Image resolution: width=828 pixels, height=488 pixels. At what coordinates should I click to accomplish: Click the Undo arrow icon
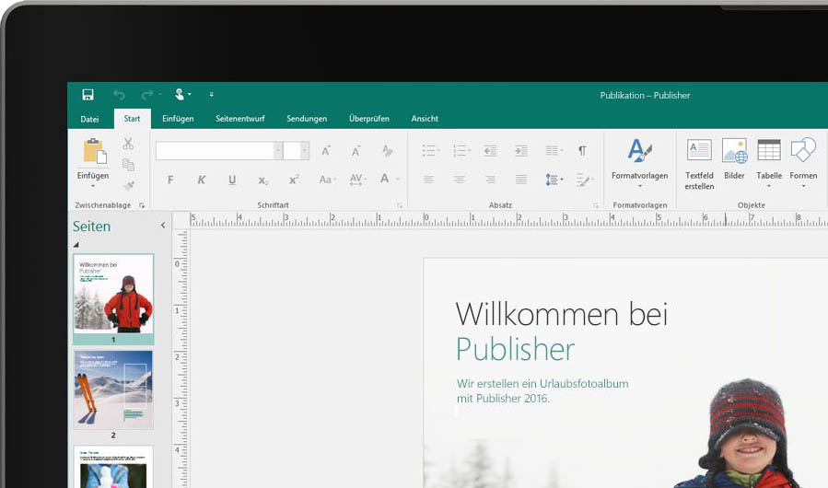pyautogui.click(x=119, y=95)
